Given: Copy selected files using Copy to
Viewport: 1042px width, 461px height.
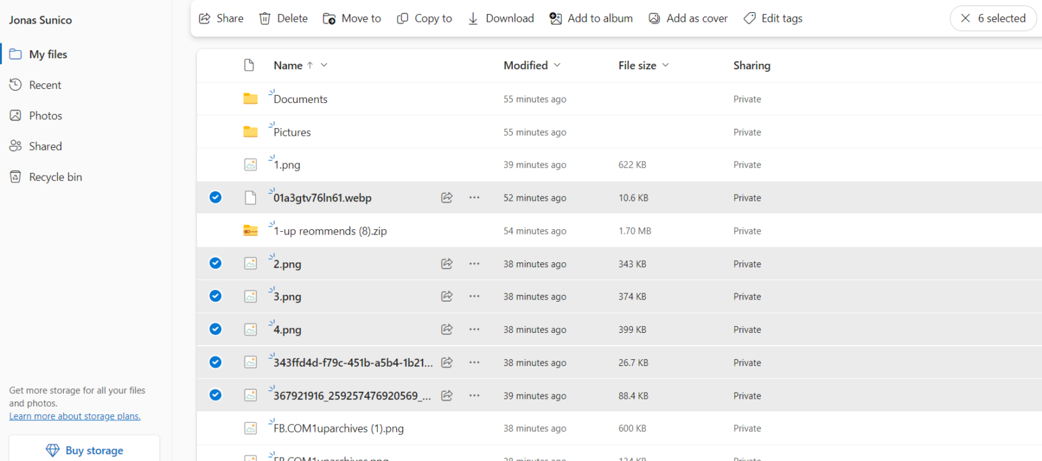Looking at the screenshot, I should (424, 18).
